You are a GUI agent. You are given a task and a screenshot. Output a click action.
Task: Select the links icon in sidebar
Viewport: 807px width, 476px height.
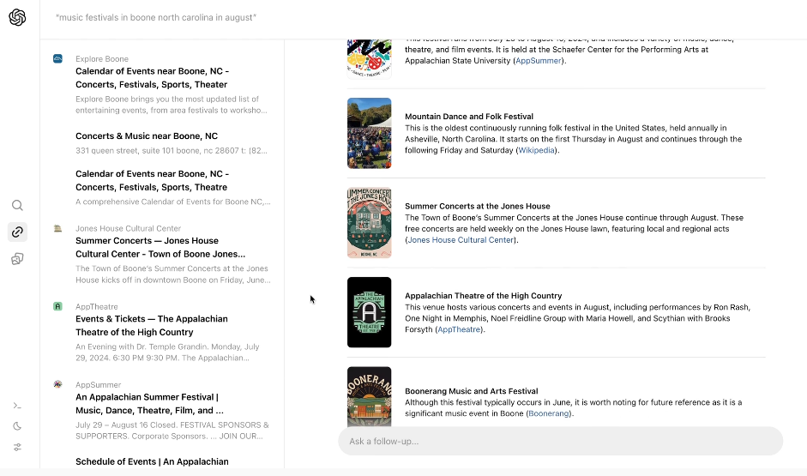17,232
